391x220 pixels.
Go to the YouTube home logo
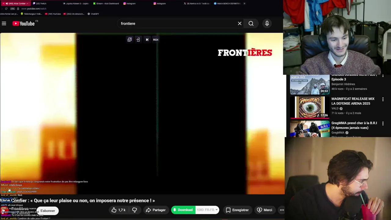click(x=24, y=24)
